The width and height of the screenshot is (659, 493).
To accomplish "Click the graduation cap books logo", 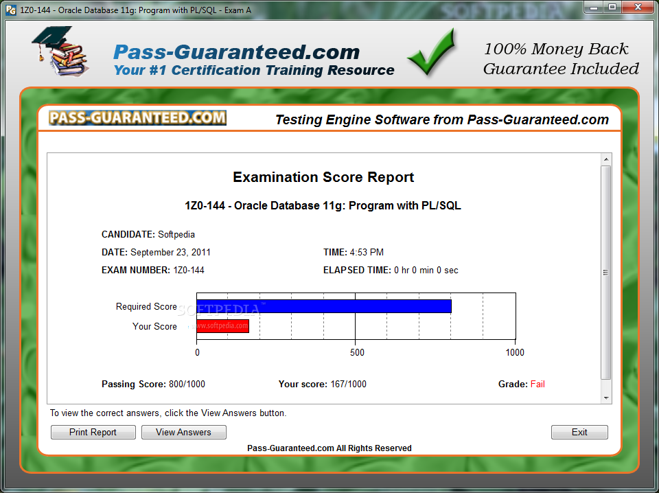I will [x=60, y=51].
